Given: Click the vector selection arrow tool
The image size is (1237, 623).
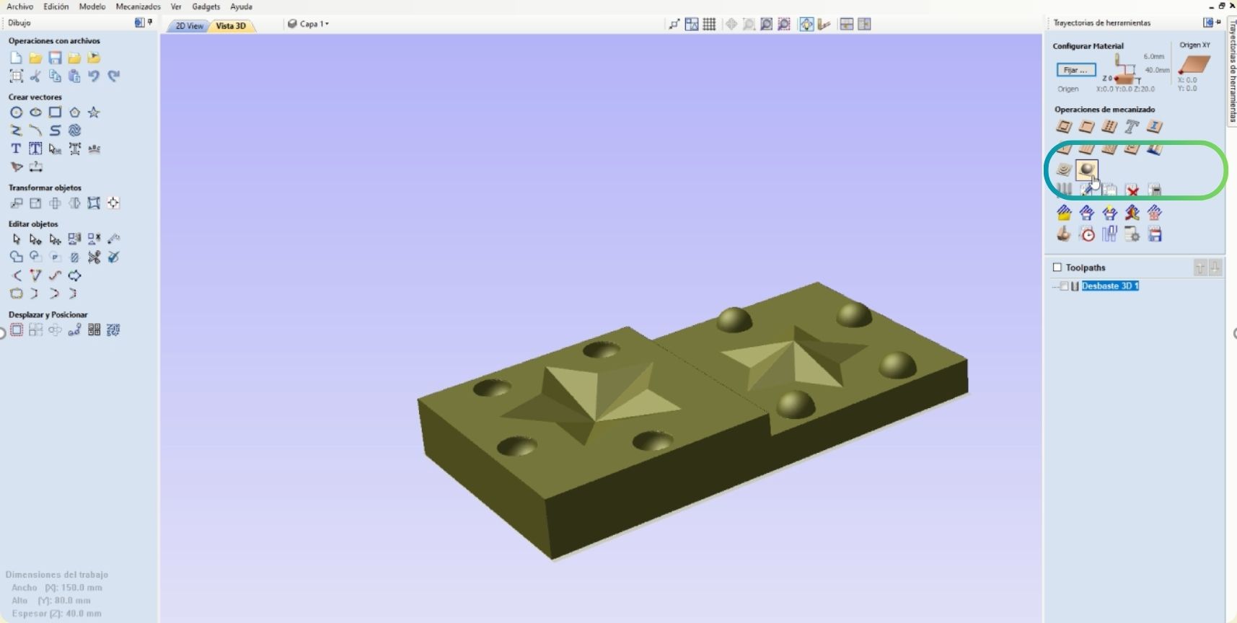Looking at the screenshot, I should 16,239.
